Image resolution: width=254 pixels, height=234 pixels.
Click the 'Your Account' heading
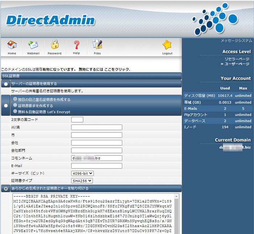[236, 78]
